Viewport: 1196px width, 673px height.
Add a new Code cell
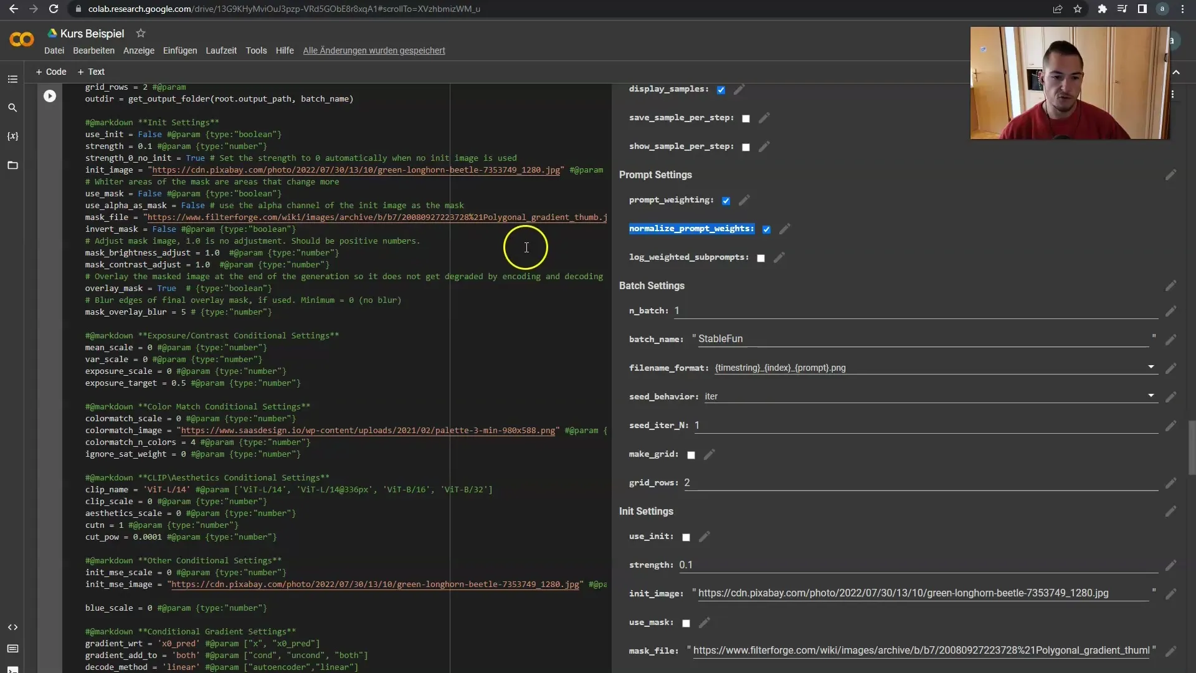pyautogui.click(x=51, y=72)
